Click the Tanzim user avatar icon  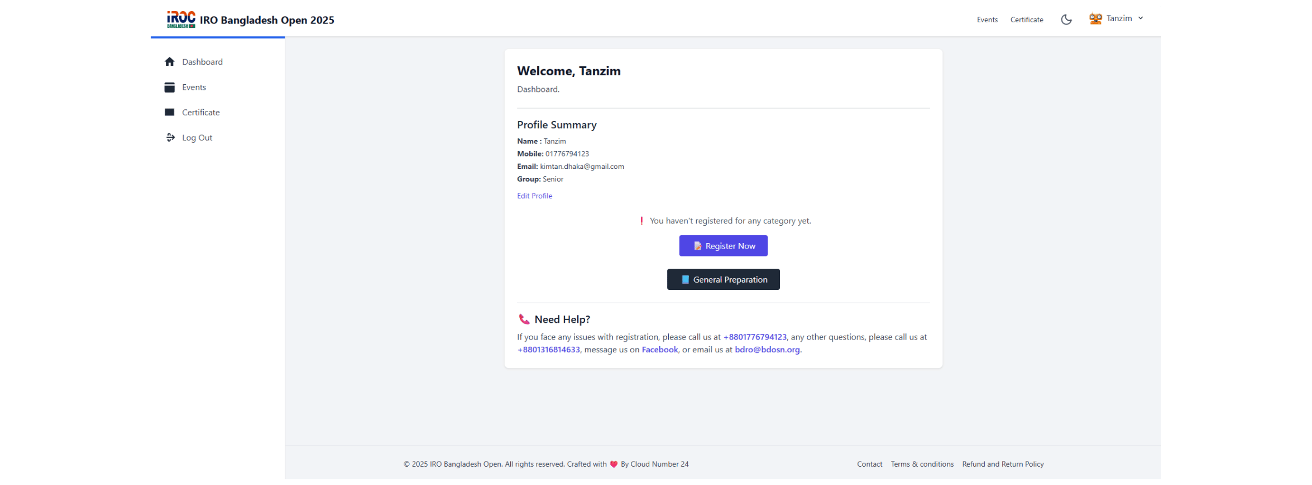coord(1095,18)
